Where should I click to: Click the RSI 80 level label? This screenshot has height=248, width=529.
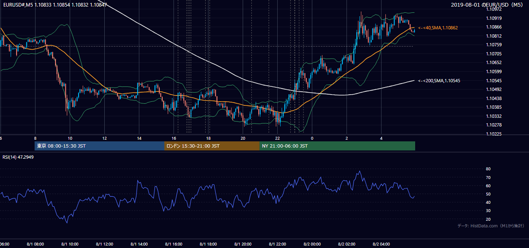pyautogui.click(x=488, y=169)
